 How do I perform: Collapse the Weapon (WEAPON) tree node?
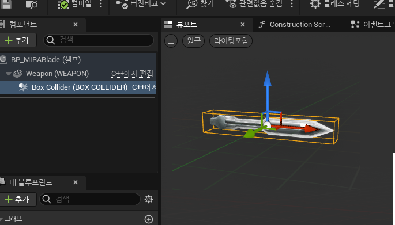[x=8, y=74]
